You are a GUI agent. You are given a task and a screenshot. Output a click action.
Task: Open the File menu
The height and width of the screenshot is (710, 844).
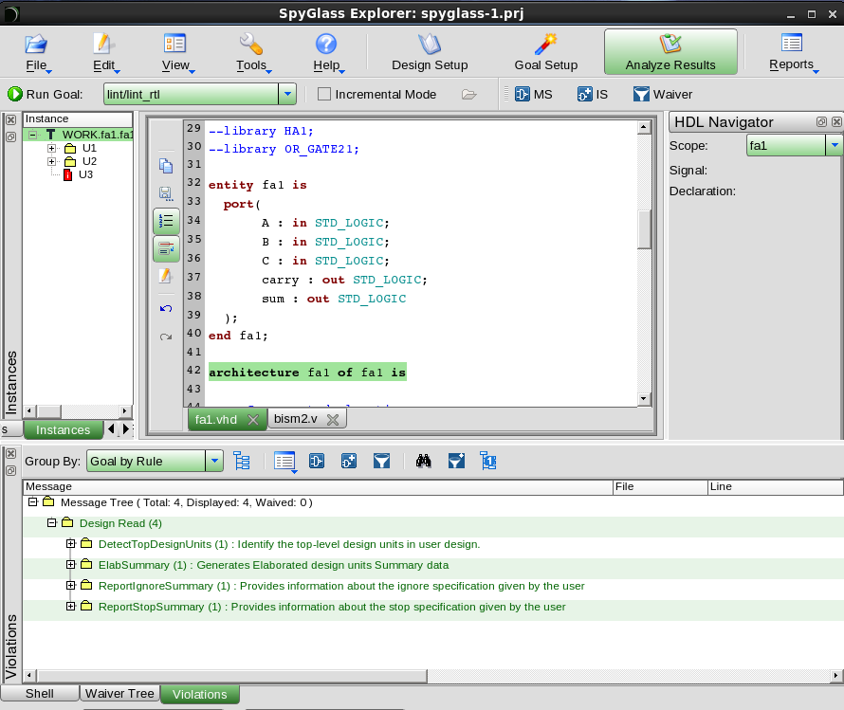pyautogui.click(x=37, y=53)
